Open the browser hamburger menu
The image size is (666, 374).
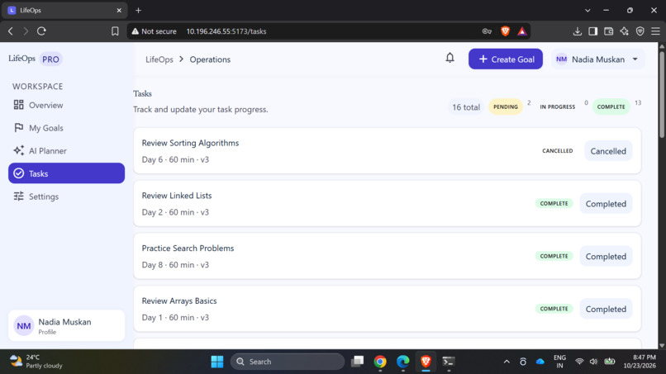655,31
